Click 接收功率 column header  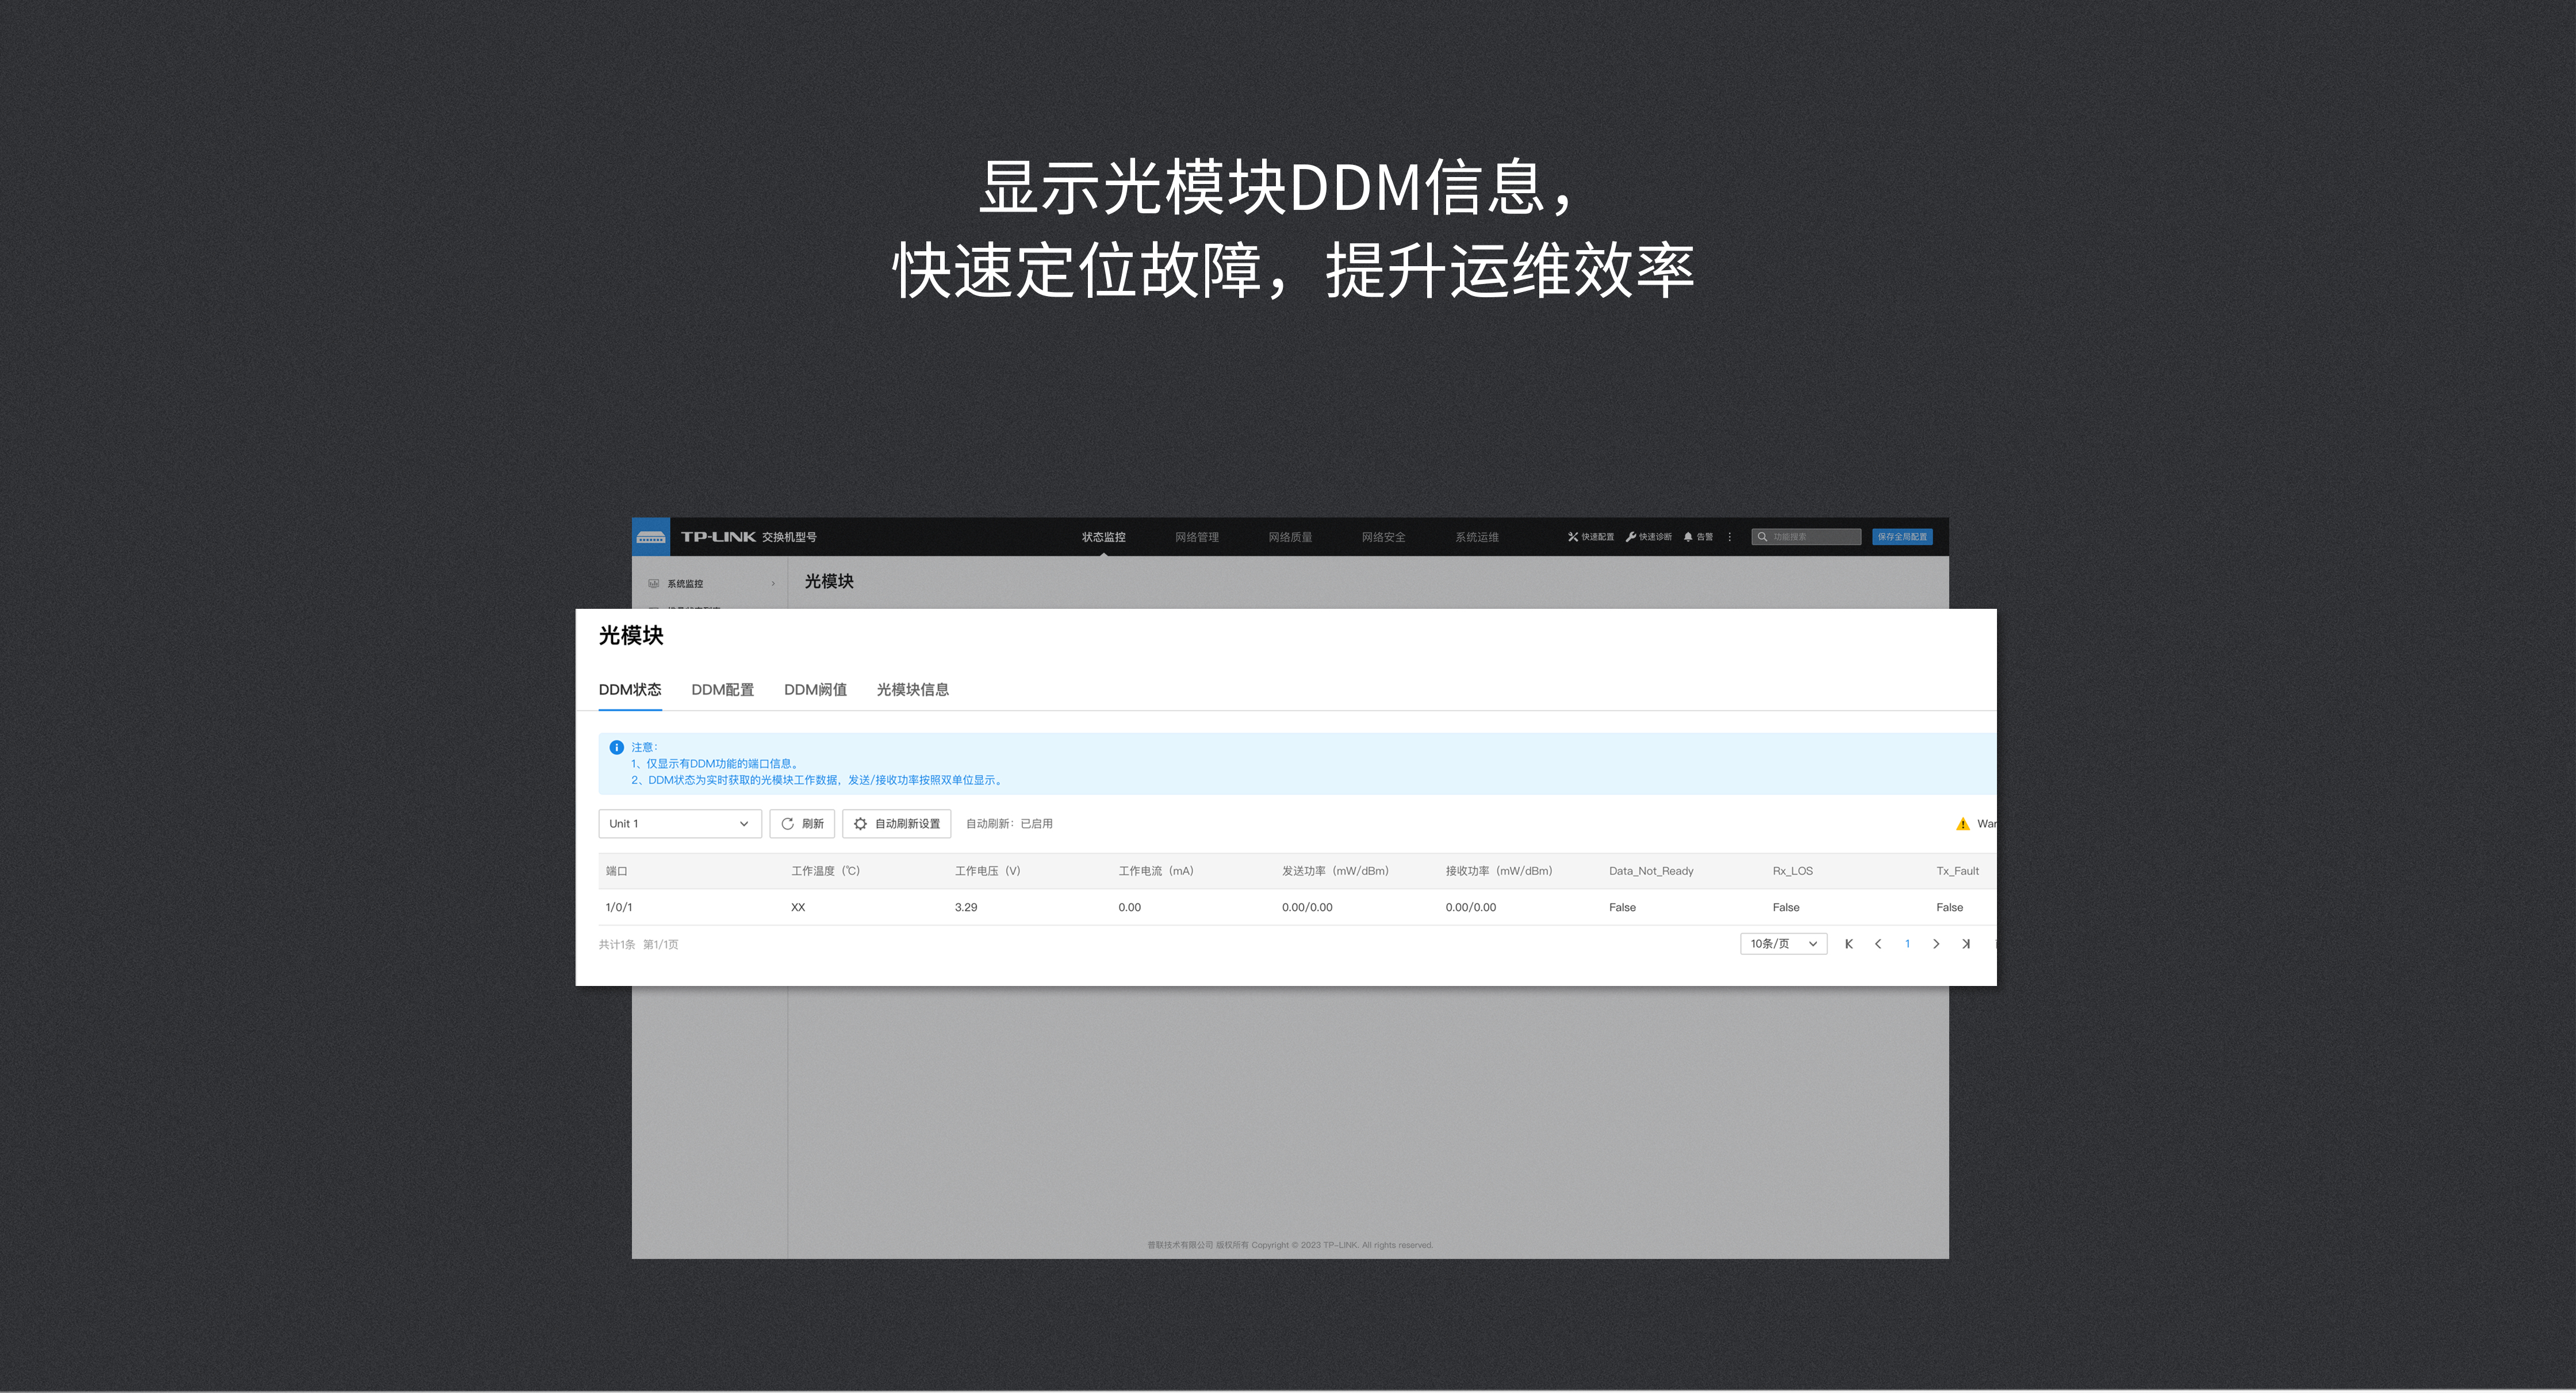[x=1499, y=871]
